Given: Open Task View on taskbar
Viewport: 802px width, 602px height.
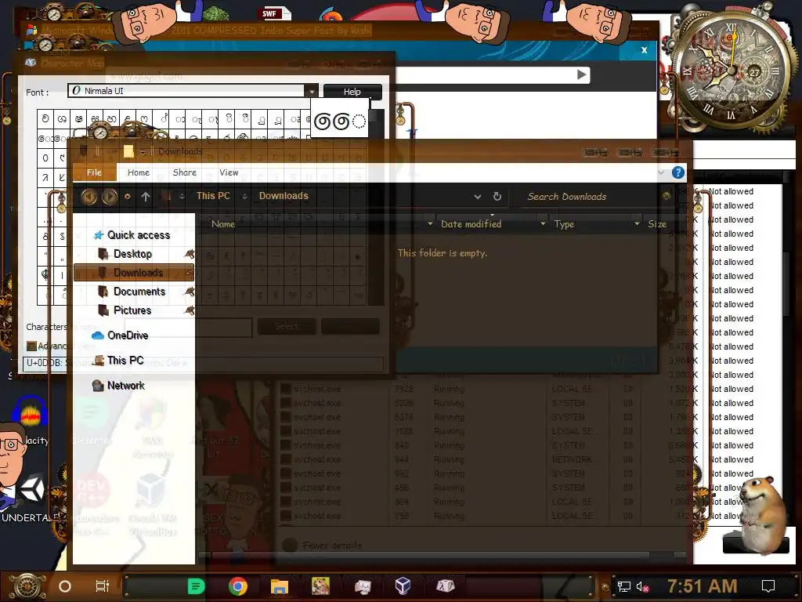Looking at the screenshot, I should pos(103,586).
